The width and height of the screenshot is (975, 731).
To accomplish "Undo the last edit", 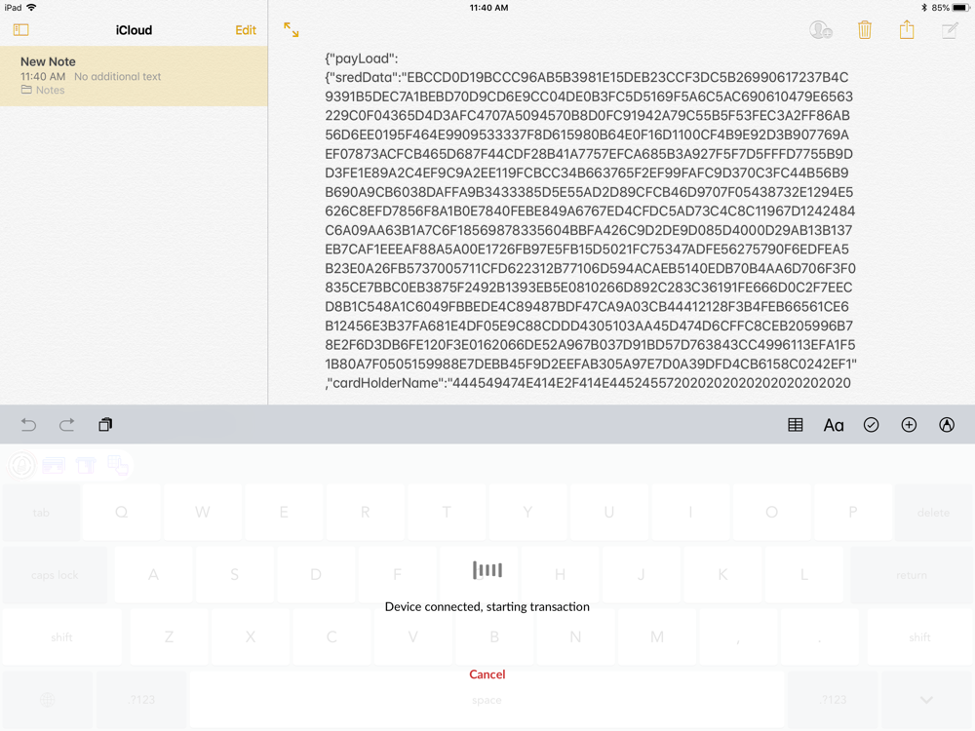I will 28,425.
